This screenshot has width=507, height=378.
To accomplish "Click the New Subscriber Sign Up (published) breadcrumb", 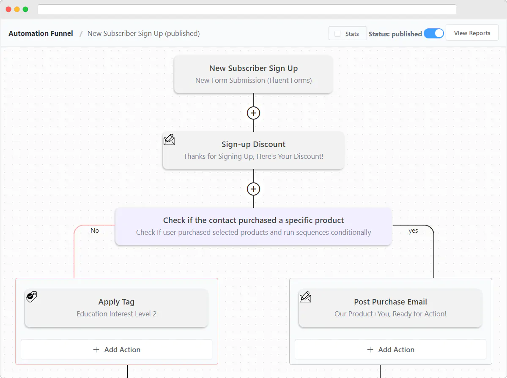I will click(143, 33).
